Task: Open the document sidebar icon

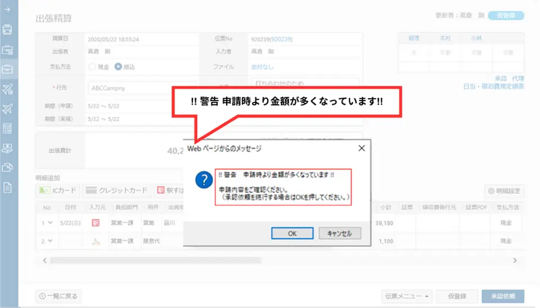Action: click(7, 188)
